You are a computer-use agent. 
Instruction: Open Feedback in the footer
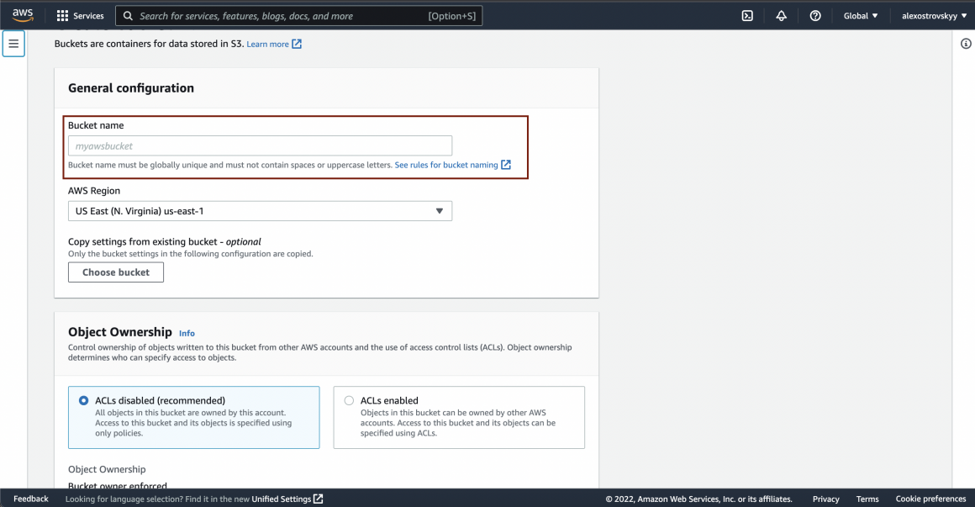point(31,499)
